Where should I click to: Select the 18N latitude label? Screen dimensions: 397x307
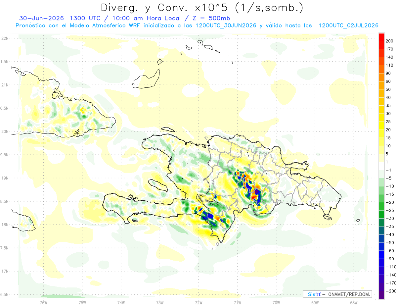(5, 225)
